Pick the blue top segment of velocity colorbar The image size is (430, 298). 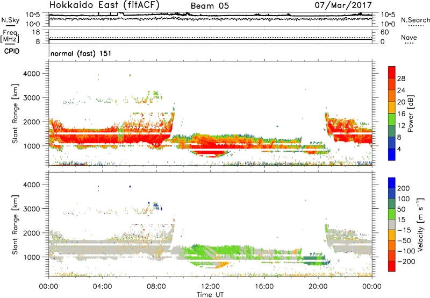click(x=392, y=183)
